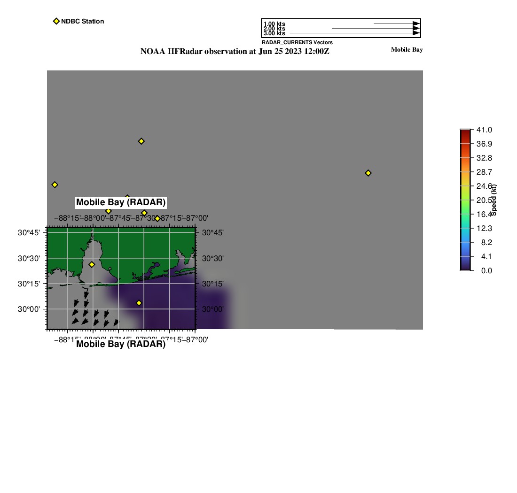Click the 30°00' latitude label left of inset
Viewport: 517px width, 493px height.
coord(28,309)
